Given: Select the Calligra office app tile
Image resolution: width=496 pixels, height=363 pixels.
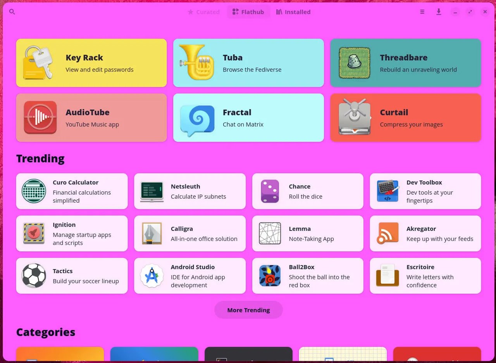Looking at the screenshot, I should coord(189,233).
